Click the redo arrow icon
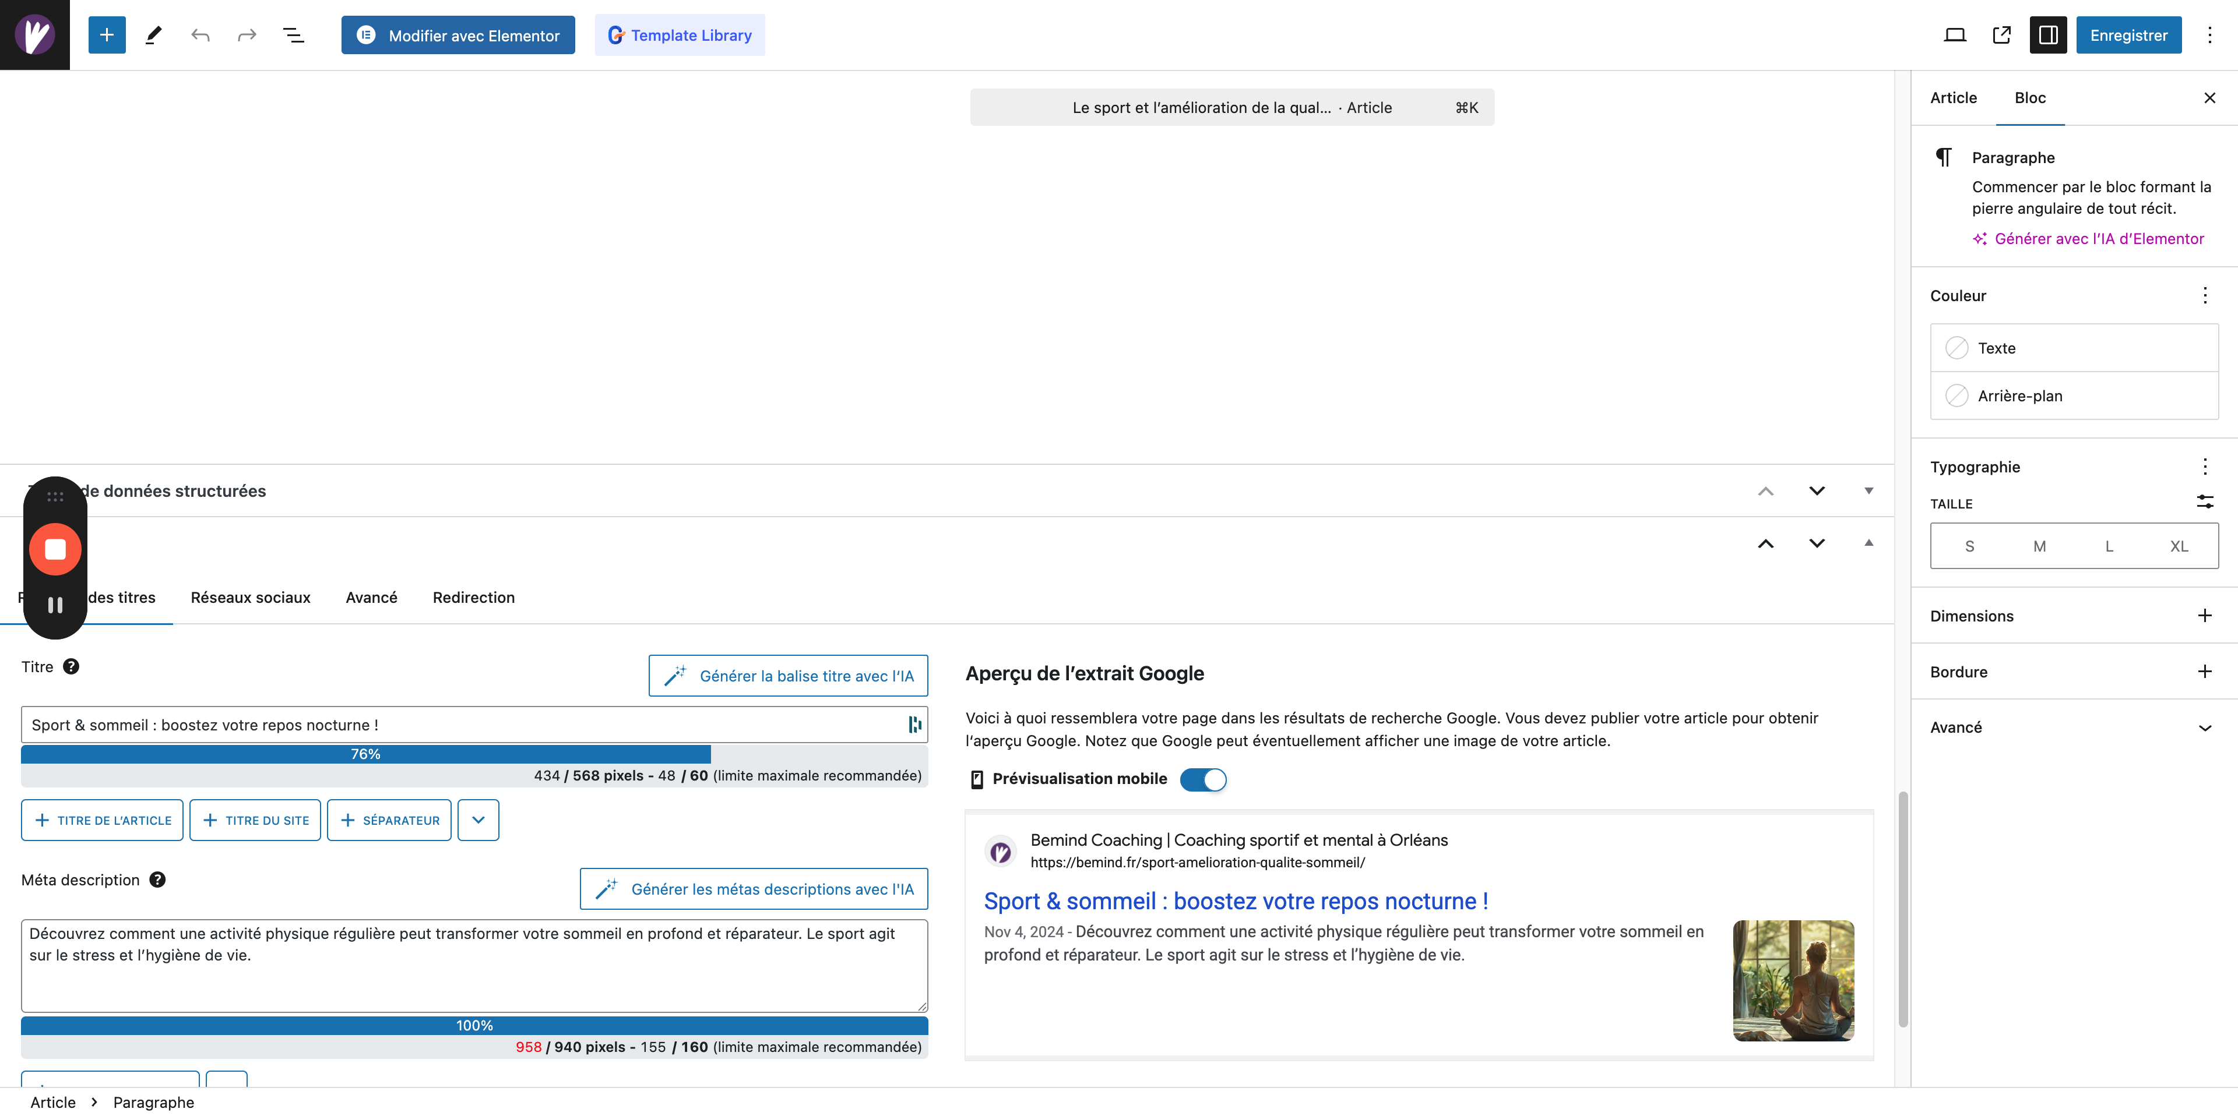The width and height of the screenshot is (2238, 1116). (247, 35)
